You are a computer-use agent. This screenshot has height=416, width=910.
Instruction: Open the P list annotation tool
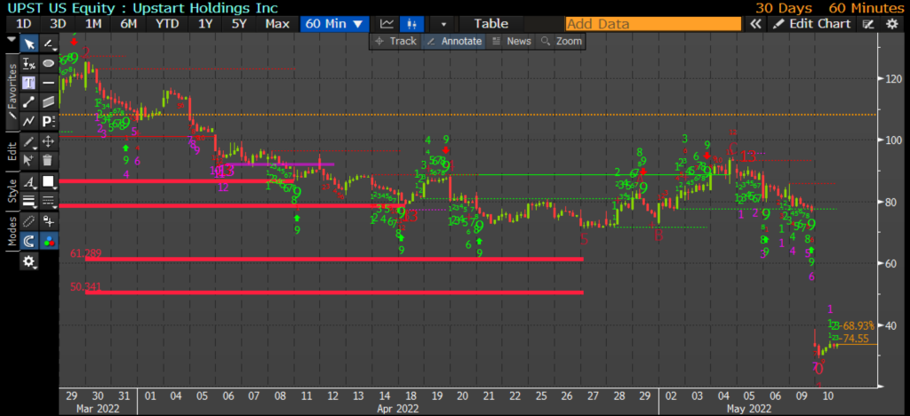tap(49, 121)
